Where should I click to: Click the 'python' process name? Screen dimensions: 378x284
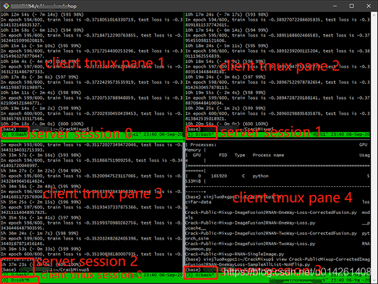coord(260,176)
